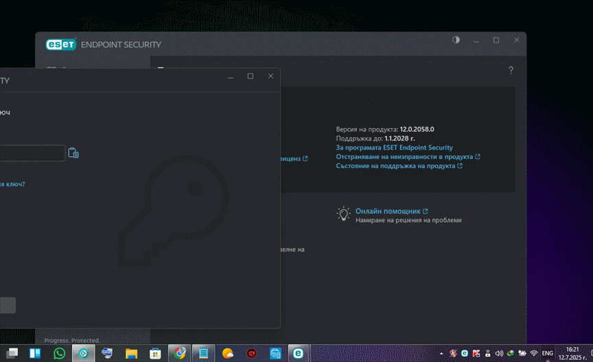Screen dimensions: 593x362
Task: Maximize the front license dialog window
Action: point(251,76)
